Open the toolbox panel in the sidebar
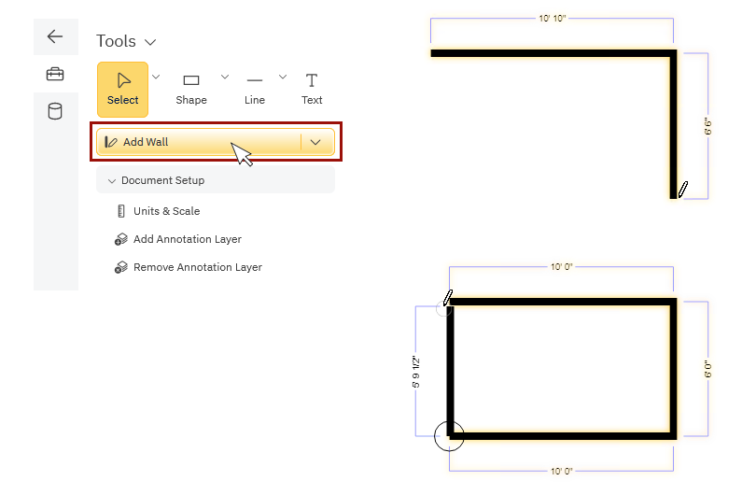Viewport: 742px width, 495px height. pos(55,74)
